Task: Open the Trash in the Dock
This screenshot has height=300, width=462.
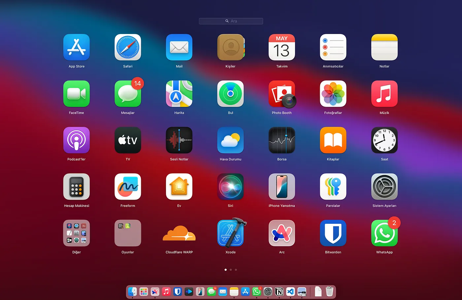Action: [329, 291]
